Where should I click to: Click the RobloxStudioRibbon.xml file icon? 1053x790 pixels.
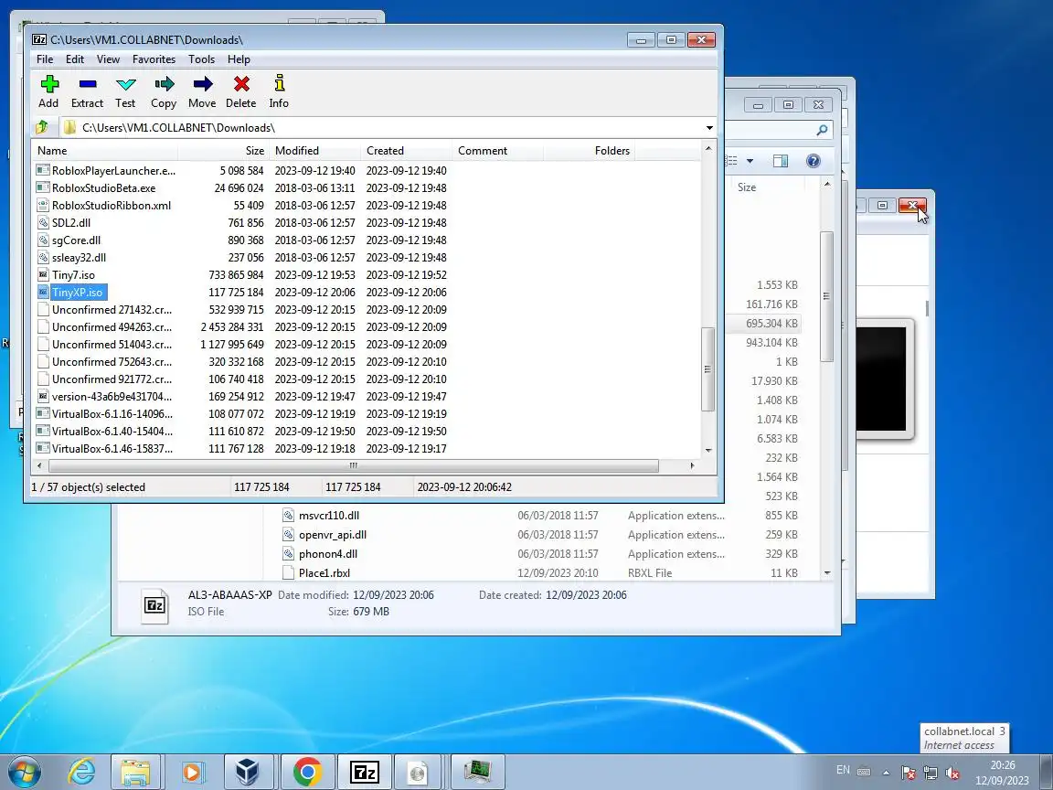coord(43,205)
